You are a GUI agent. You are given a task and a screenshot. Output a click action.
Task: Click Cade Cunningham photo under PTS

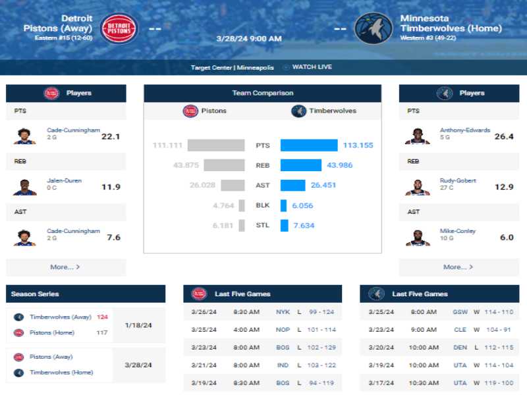[24, 136]
